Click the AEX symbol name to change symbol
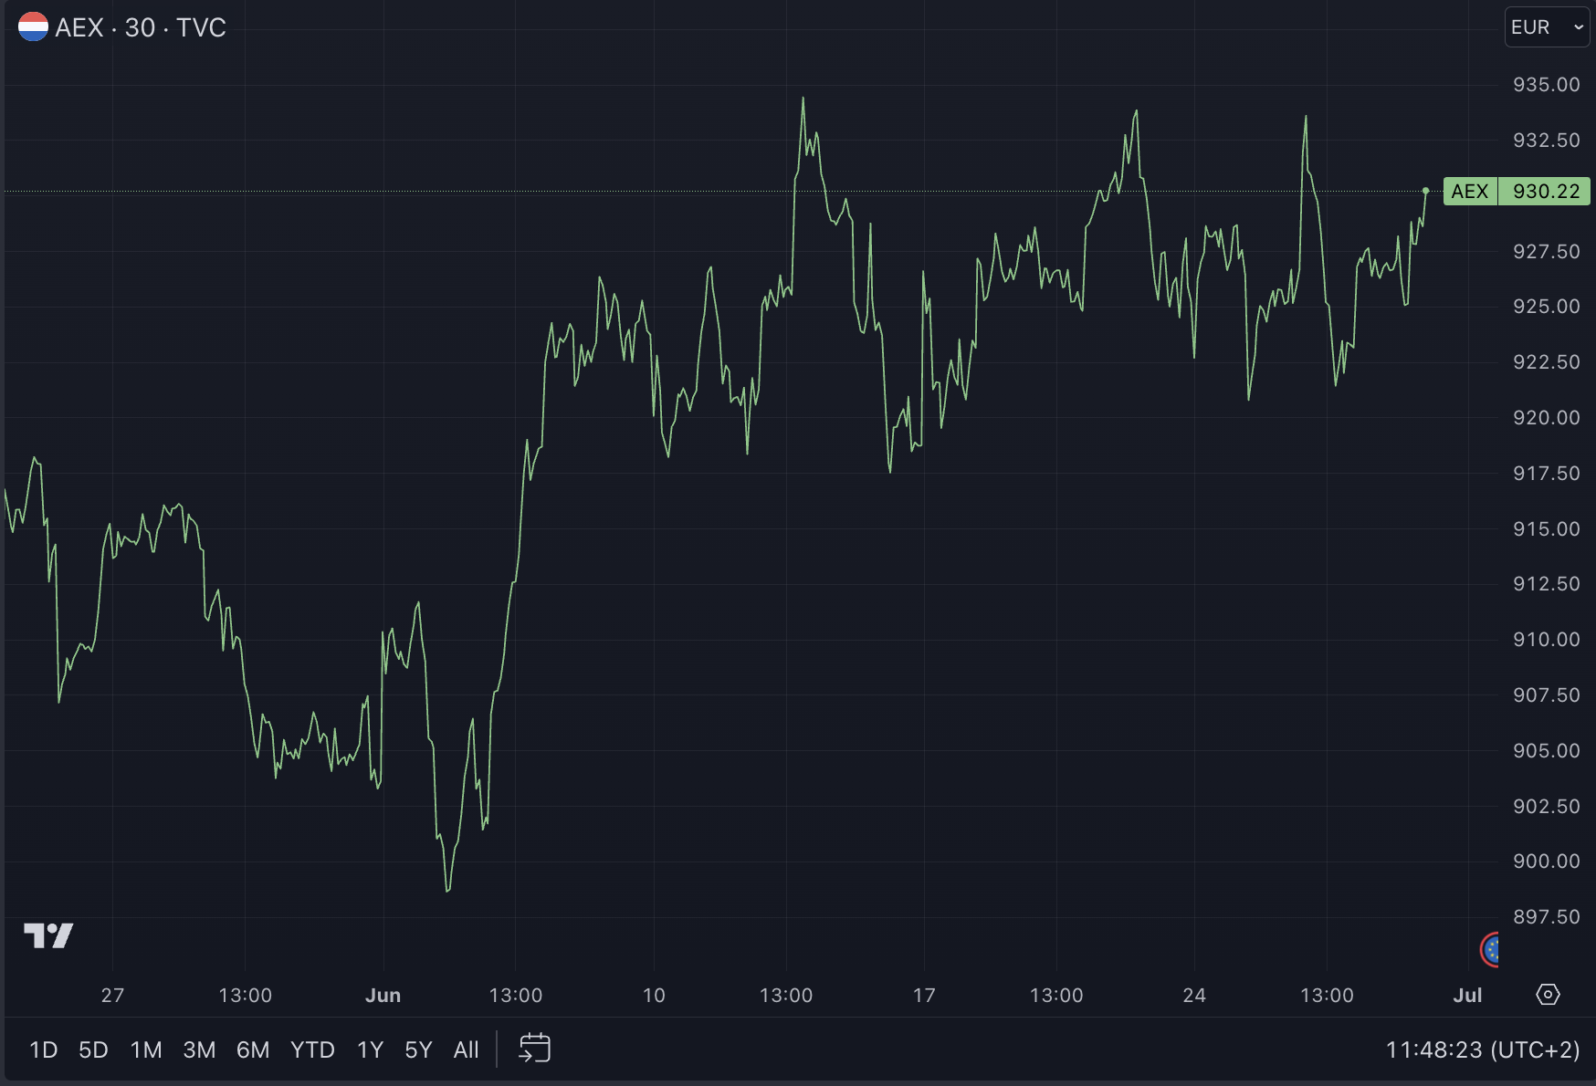This screenshot has width=1596, height=1086. pos(81,26)
